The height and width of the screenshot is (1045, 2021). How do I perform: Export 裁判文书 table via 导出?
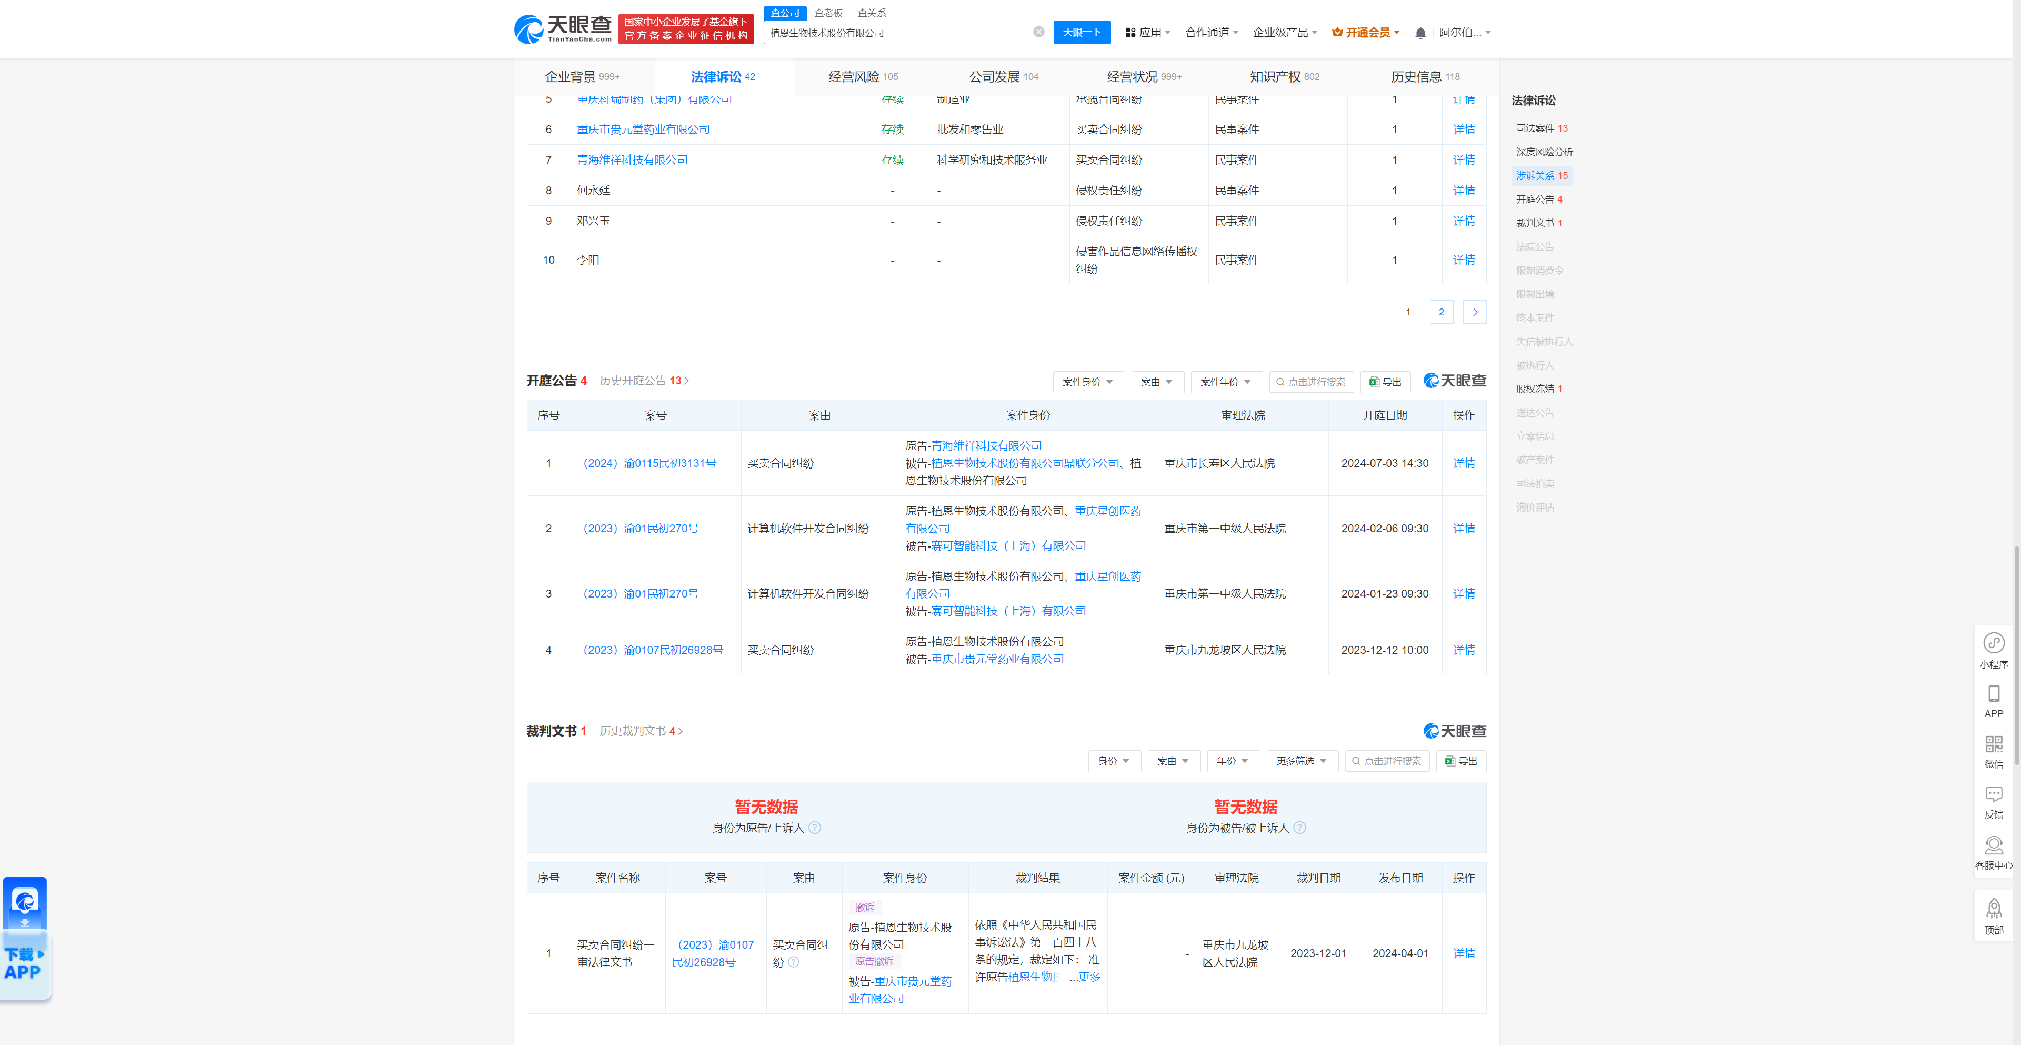(x=1461, y=761)
